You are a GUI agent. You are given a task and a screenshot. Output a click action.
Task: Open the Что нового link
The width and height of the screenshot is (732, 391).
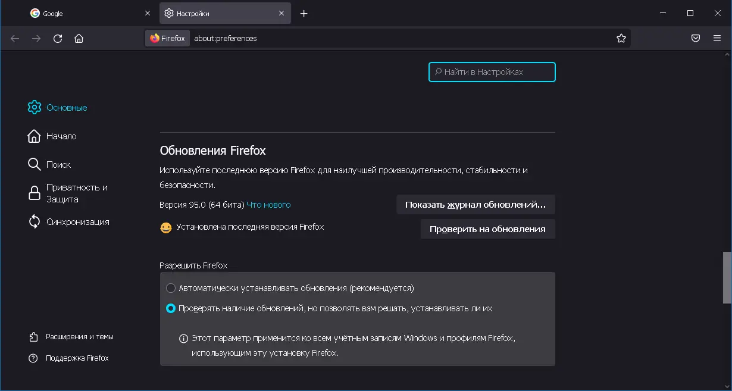(268, 205)
